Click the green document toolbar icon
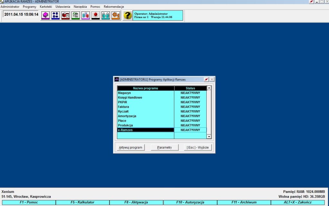 [76, 15]
